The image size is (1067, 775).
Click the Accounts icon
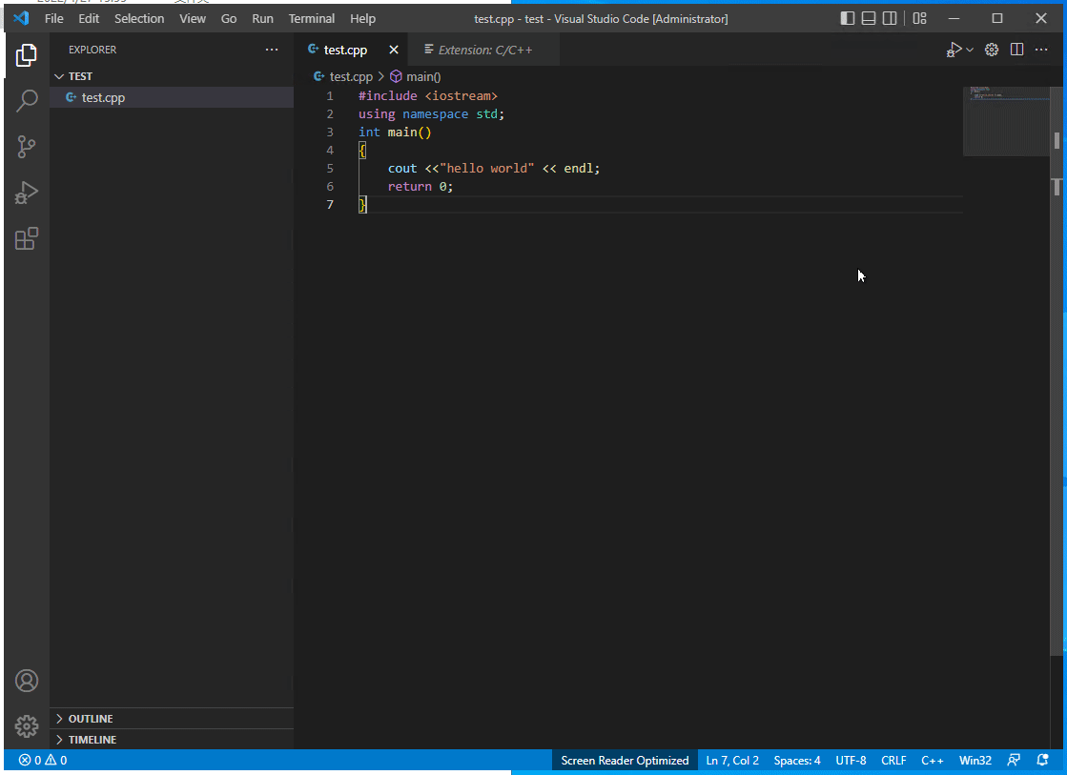point(27,681)
